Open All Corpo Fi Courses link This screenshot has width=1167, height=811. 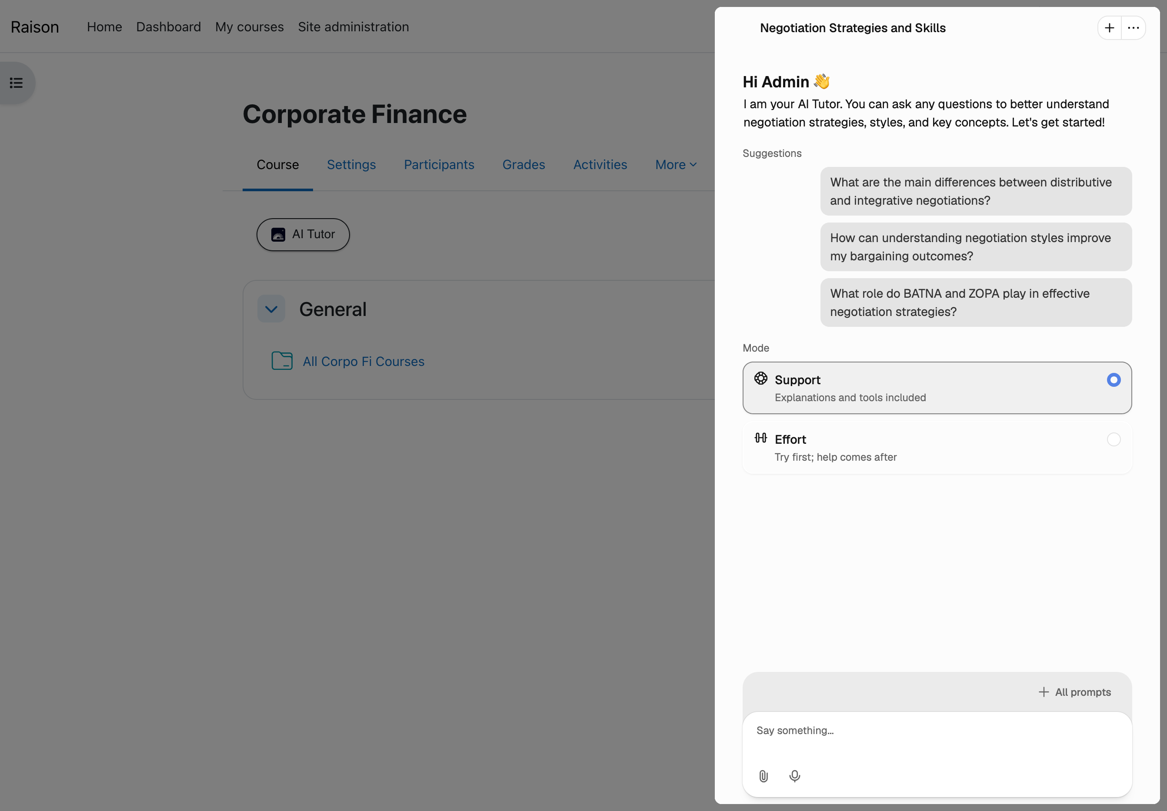363,361
